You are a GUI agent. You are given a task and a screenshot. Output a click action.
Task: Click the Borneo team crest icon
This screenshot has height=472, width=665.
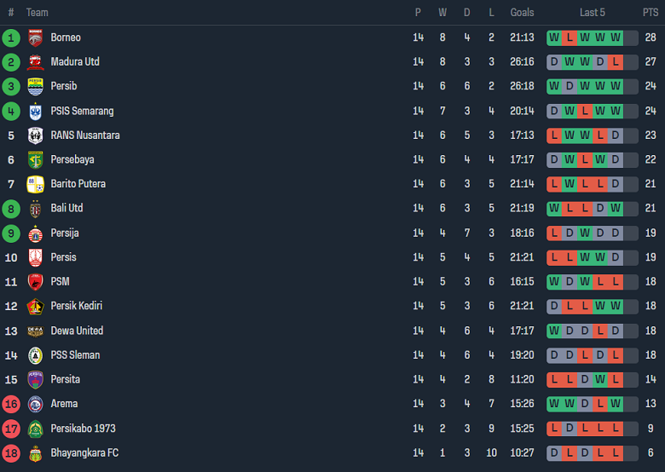point(35,37)
